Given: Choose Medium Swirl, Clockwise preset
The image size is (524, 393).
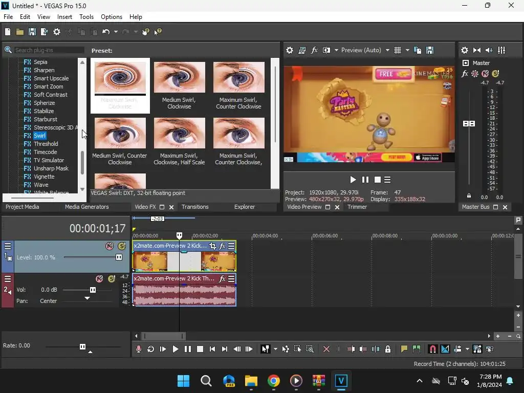Looking at the screenshot, I should pyautogui.click(x=180, y=85).
